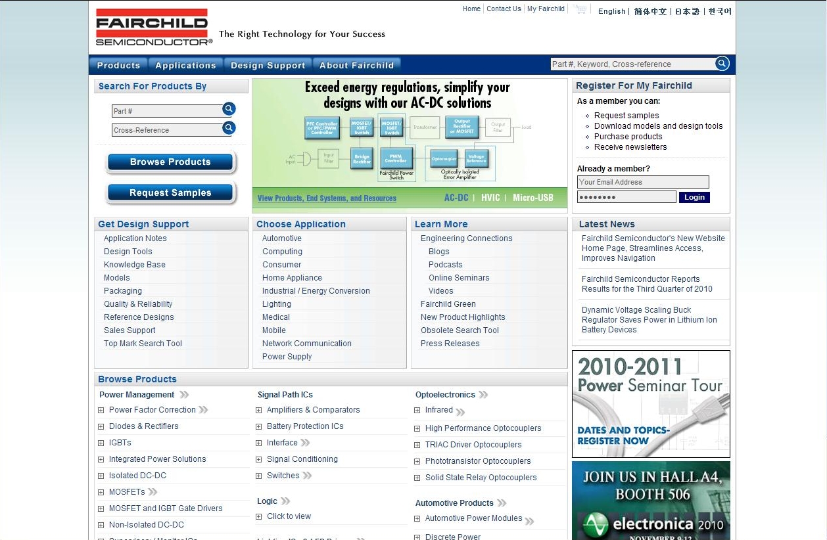Expand the Infrared category

pyautogui.click(x=417, y=410)
